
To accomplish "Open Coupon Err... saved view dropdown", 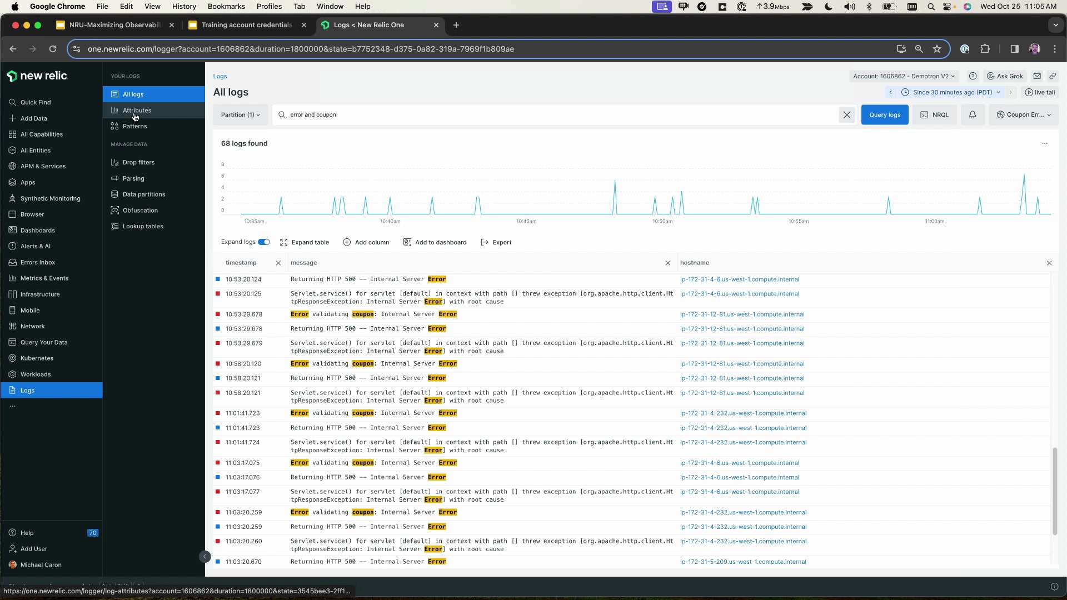I will coord(1023,115).
